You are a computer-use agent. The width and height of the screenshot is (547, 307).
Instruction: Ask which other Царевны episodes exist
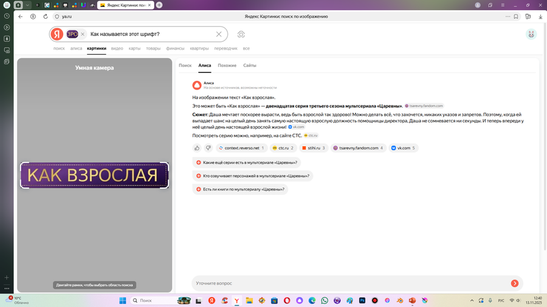click(246, 163)
